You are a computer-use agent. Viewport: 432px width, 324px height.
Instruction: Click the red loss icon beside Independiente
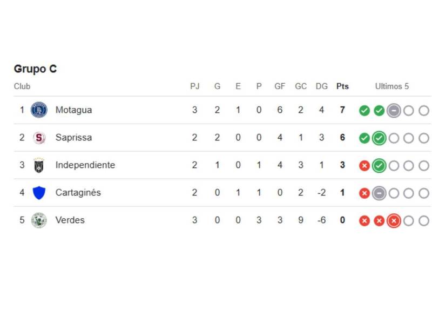coord(364,165)
